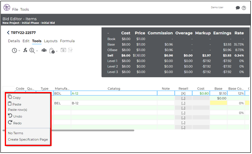
Task: Select the underlined Tools tab
Action: point(37,41)
